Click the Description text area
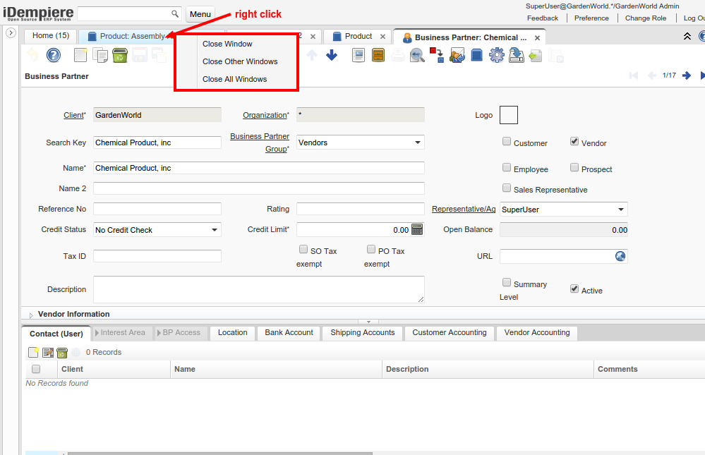The height and width of the screenshot is (455, 705). (258, 289)
